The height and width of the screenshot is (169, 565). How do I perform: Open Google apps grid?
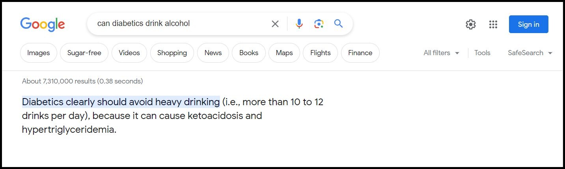click(493, 24)
